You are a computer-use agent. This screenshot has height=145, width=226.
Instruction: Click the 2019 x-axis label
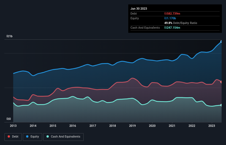click(132, 126)
